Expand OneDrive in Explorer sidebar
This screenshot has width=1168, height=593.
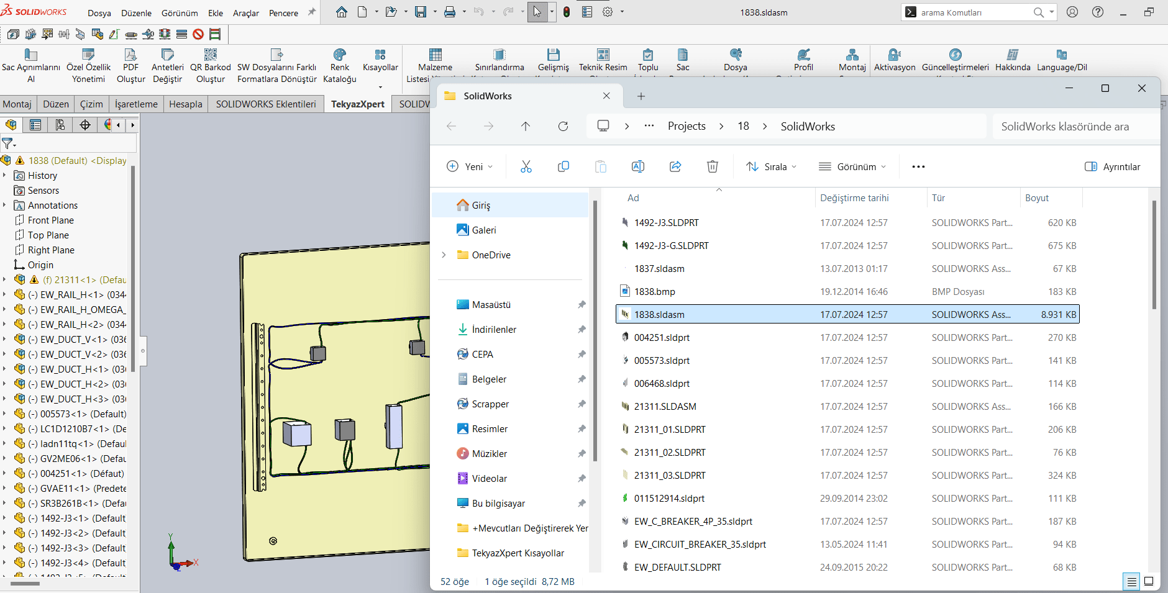[x=444, y=255]
